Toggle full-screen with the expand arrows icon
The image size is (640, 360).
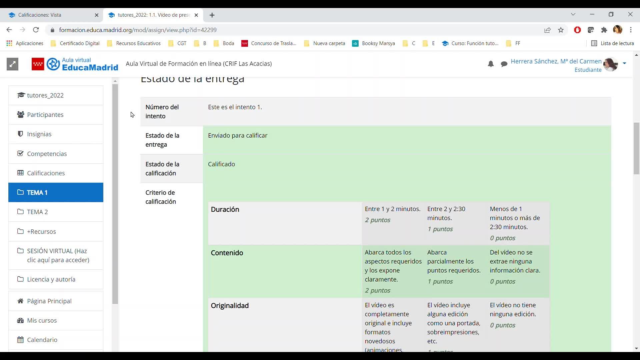[x=12, y=64]
